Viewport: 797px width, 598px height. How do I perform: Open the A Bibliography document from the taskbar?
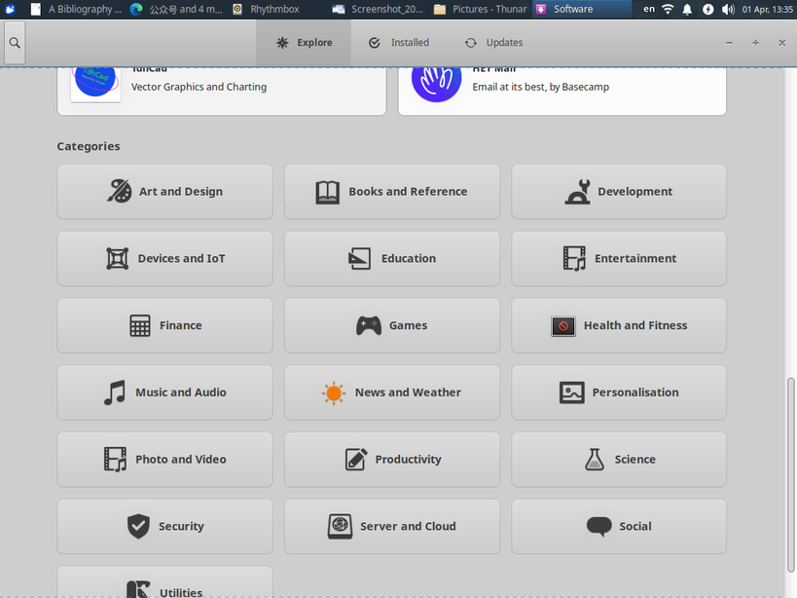tap(76, 9)
